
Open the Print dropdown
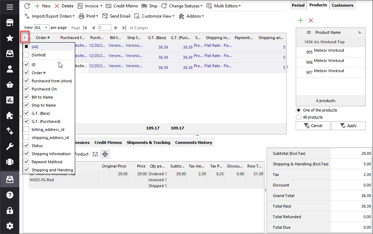[88, 16]
